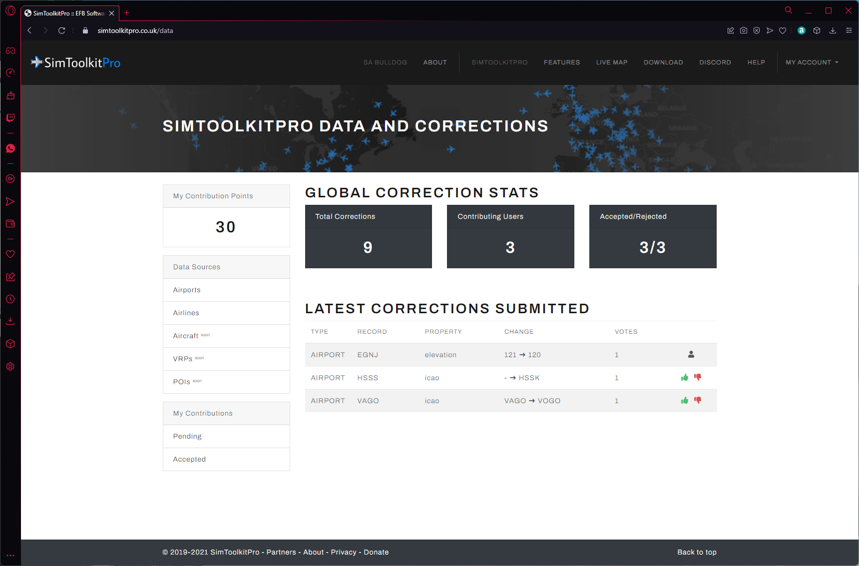Click the user icon on EGNJ row
859x566 pixels.
pos(691,355)
